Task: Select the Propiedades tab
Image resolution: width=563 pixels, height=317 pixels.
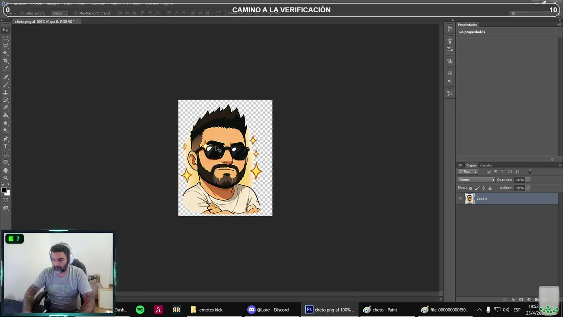Action: [467, 25]
